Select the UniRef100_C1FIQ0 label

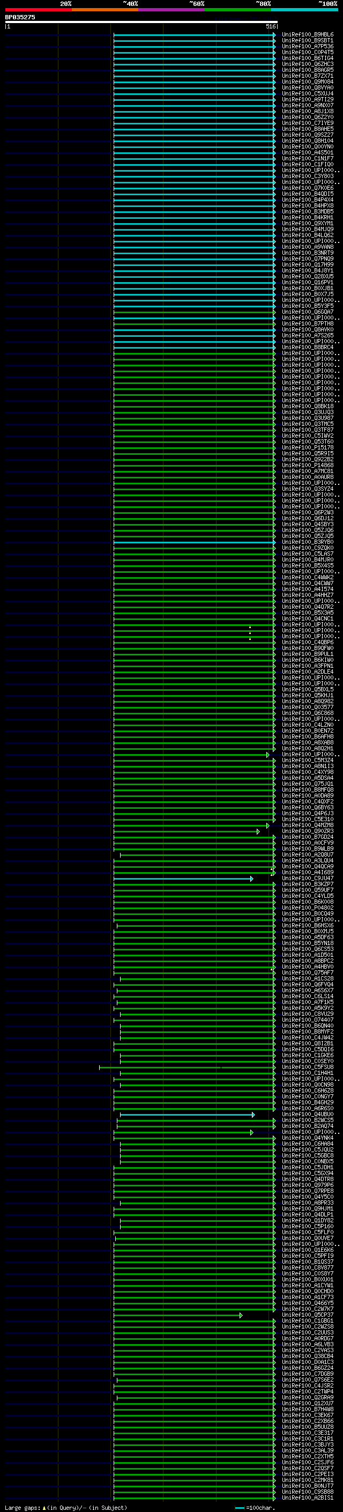click(x=308, y=164)
